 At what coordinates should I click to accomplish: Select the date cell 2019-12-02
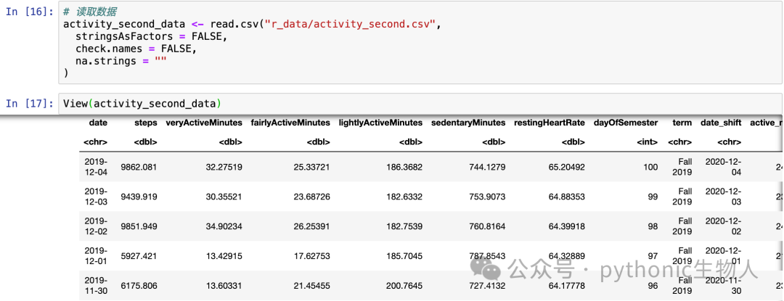[96, 226]
